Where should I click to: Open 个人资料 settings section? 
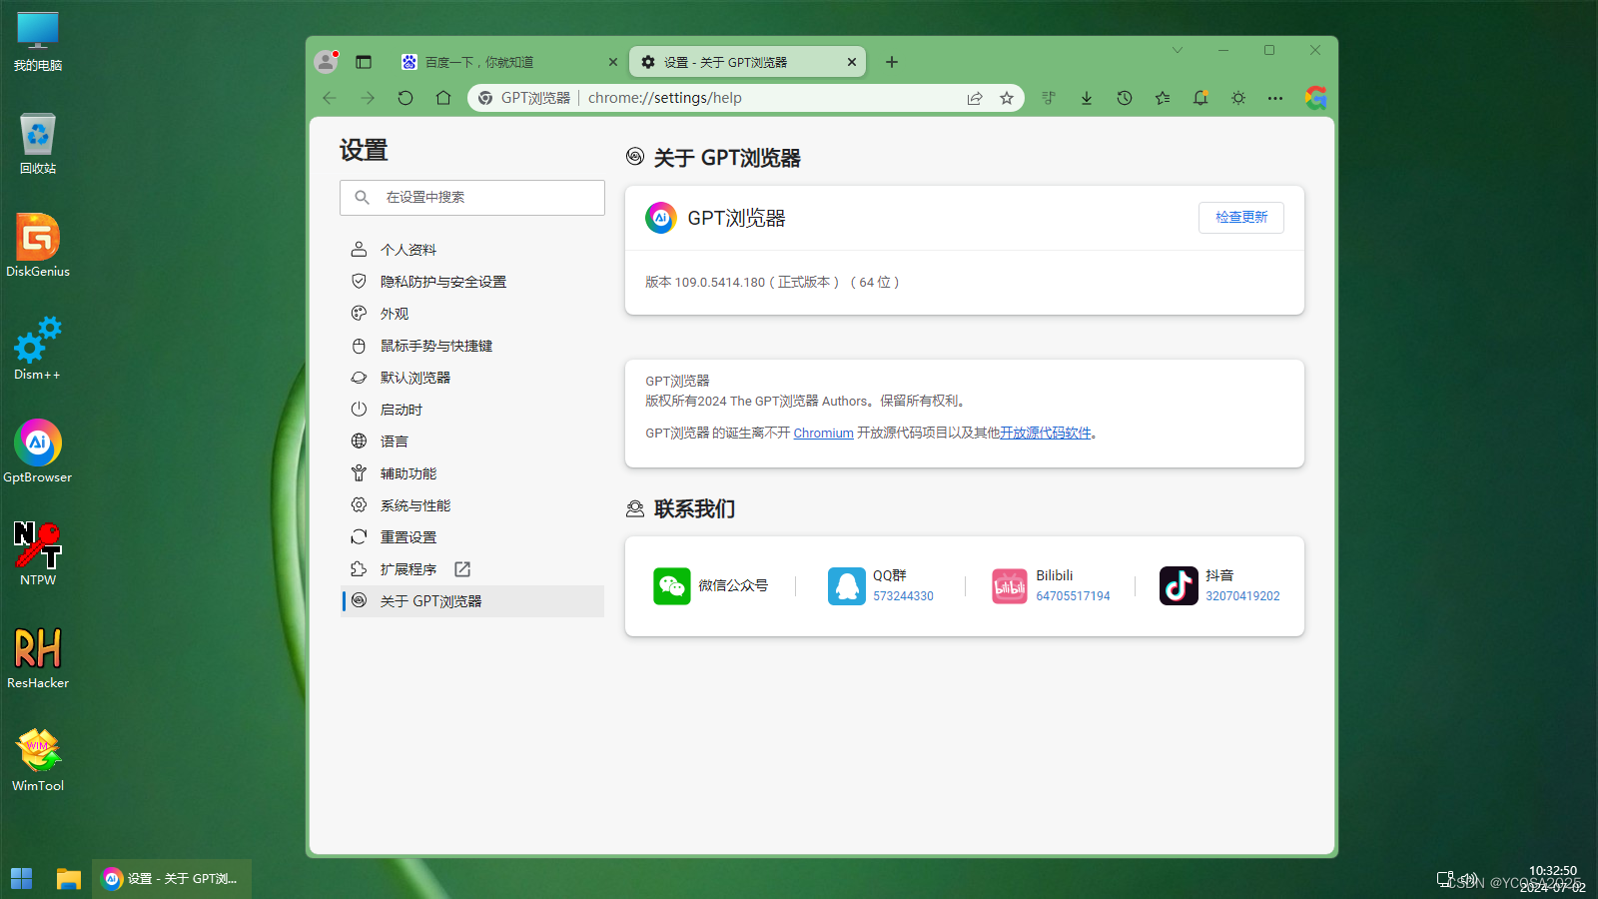(x=472, y=250)
